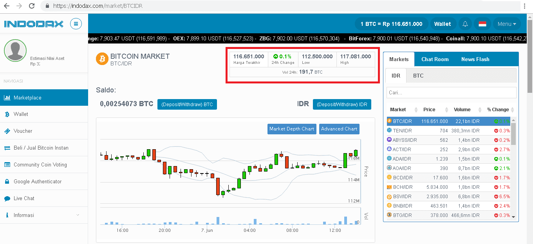Click the INDODAX logo
The width and height of the screenshot is (533, 244).
coord(34,24)
